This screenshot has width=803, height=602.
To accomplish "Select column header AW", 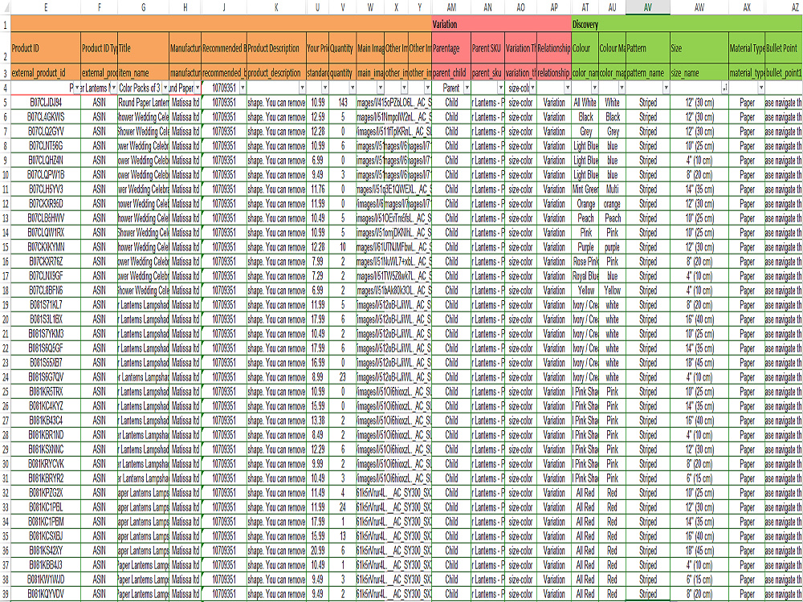I will 699,7.
